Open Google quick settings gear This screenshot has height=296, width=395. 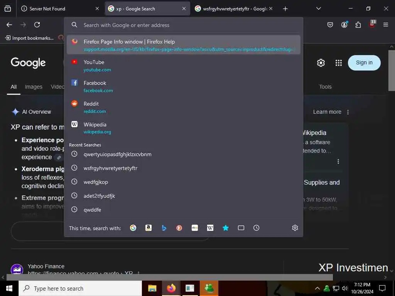tap(321, 63)
